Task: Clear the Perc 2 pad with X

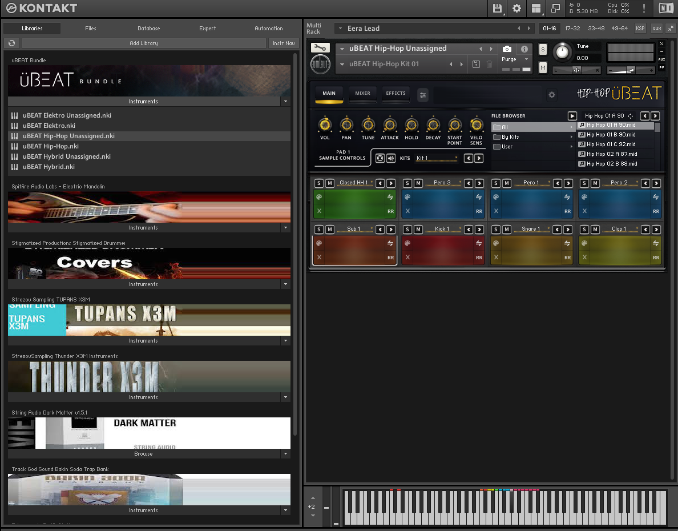Action: coord(584,211)
